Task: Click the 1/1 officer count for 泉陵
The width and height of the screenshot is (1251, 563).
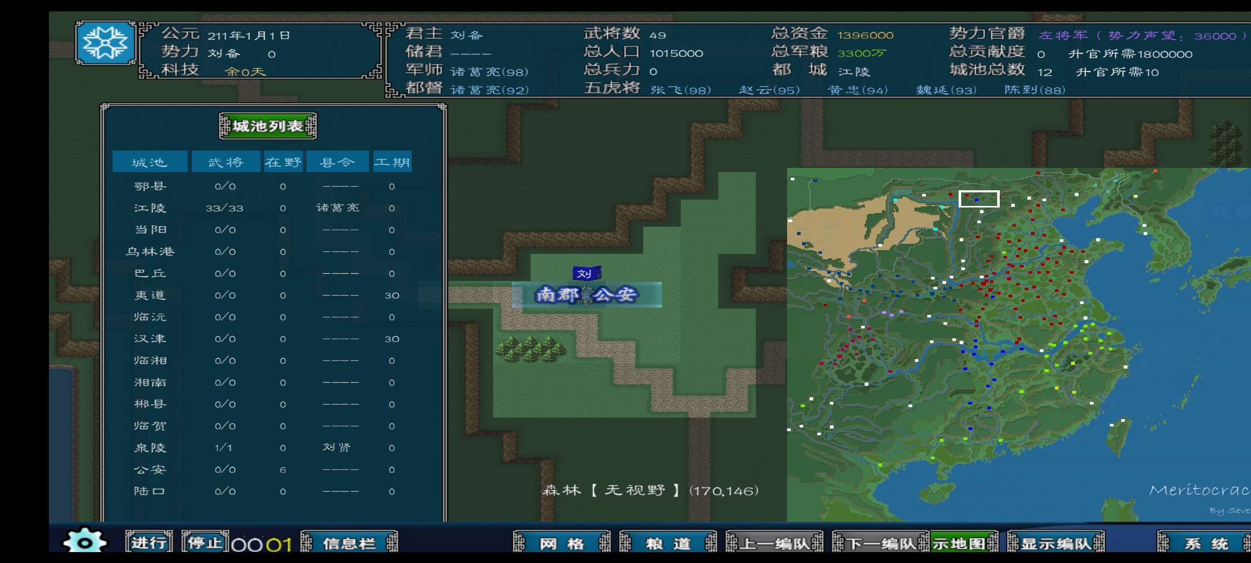Action: point(224,448)
